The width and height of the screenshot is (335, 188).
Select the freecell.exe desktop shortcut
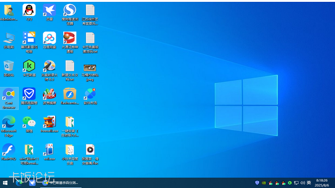(x=49, y=124)
